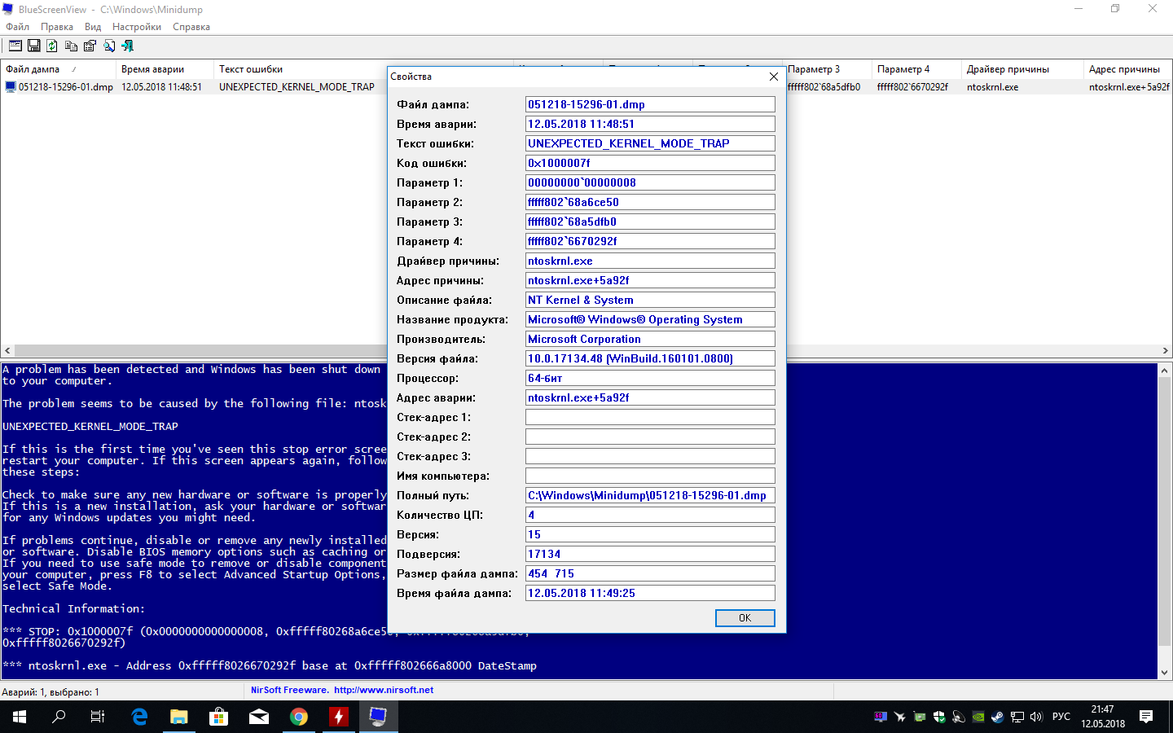1173x733 pixels.
Task: Click the Время файла дампа field
Action: tap(650, 593)
